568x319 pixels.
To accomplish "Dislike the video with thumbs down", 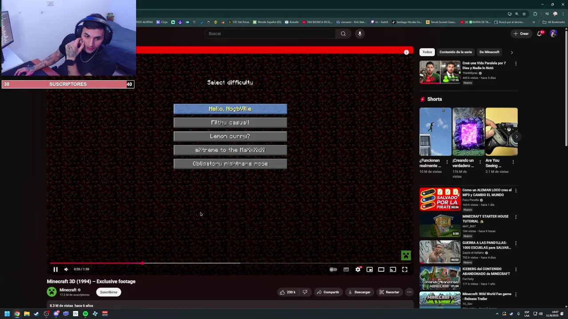I will click(x=305, y=292).
